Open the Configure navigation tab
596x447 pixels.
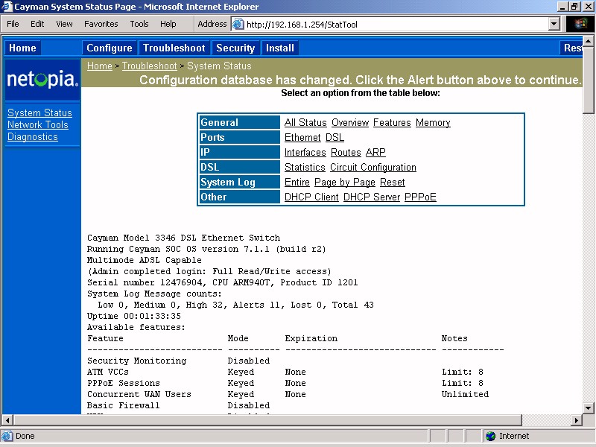click(x=110, y=48)
